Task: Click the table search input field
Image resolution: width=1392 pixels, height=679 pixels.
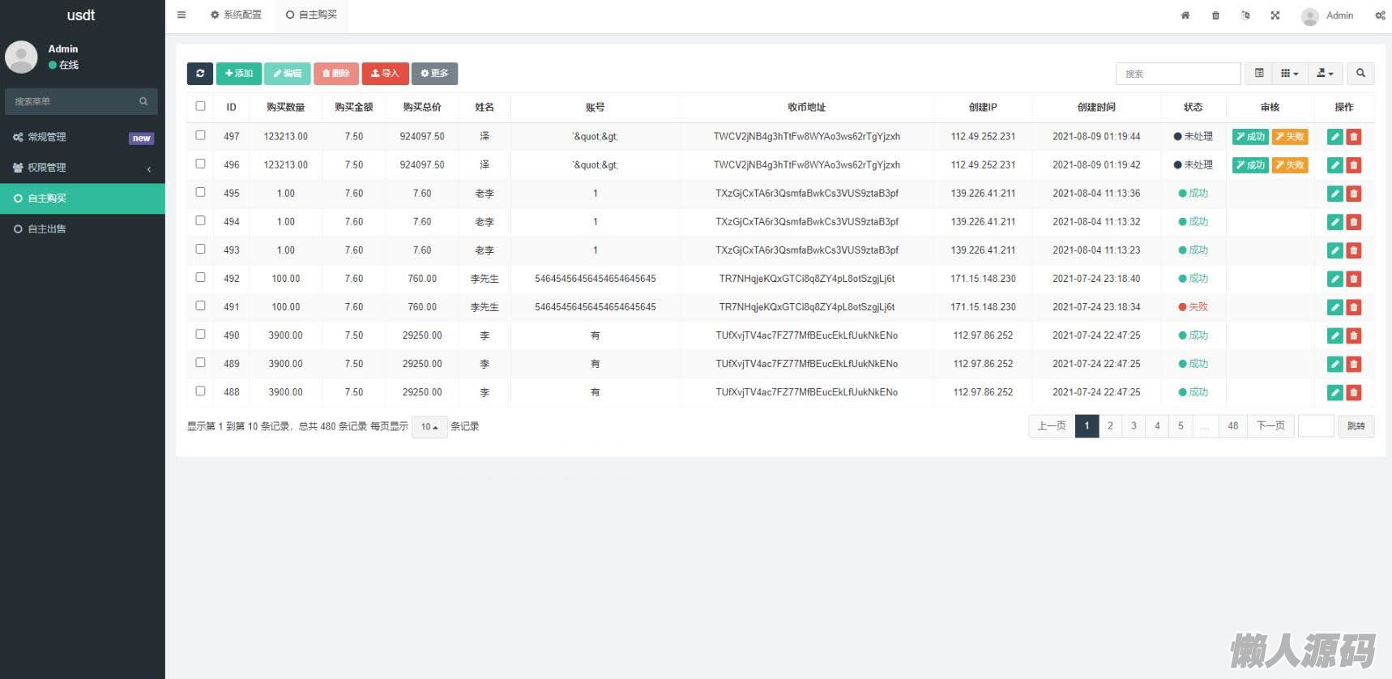Action: pos(1177,73)
